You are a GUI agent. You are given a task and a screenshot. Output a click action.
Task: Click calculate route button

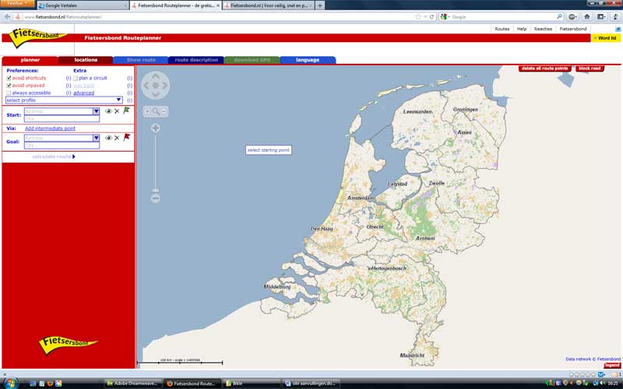coord(54,157)
